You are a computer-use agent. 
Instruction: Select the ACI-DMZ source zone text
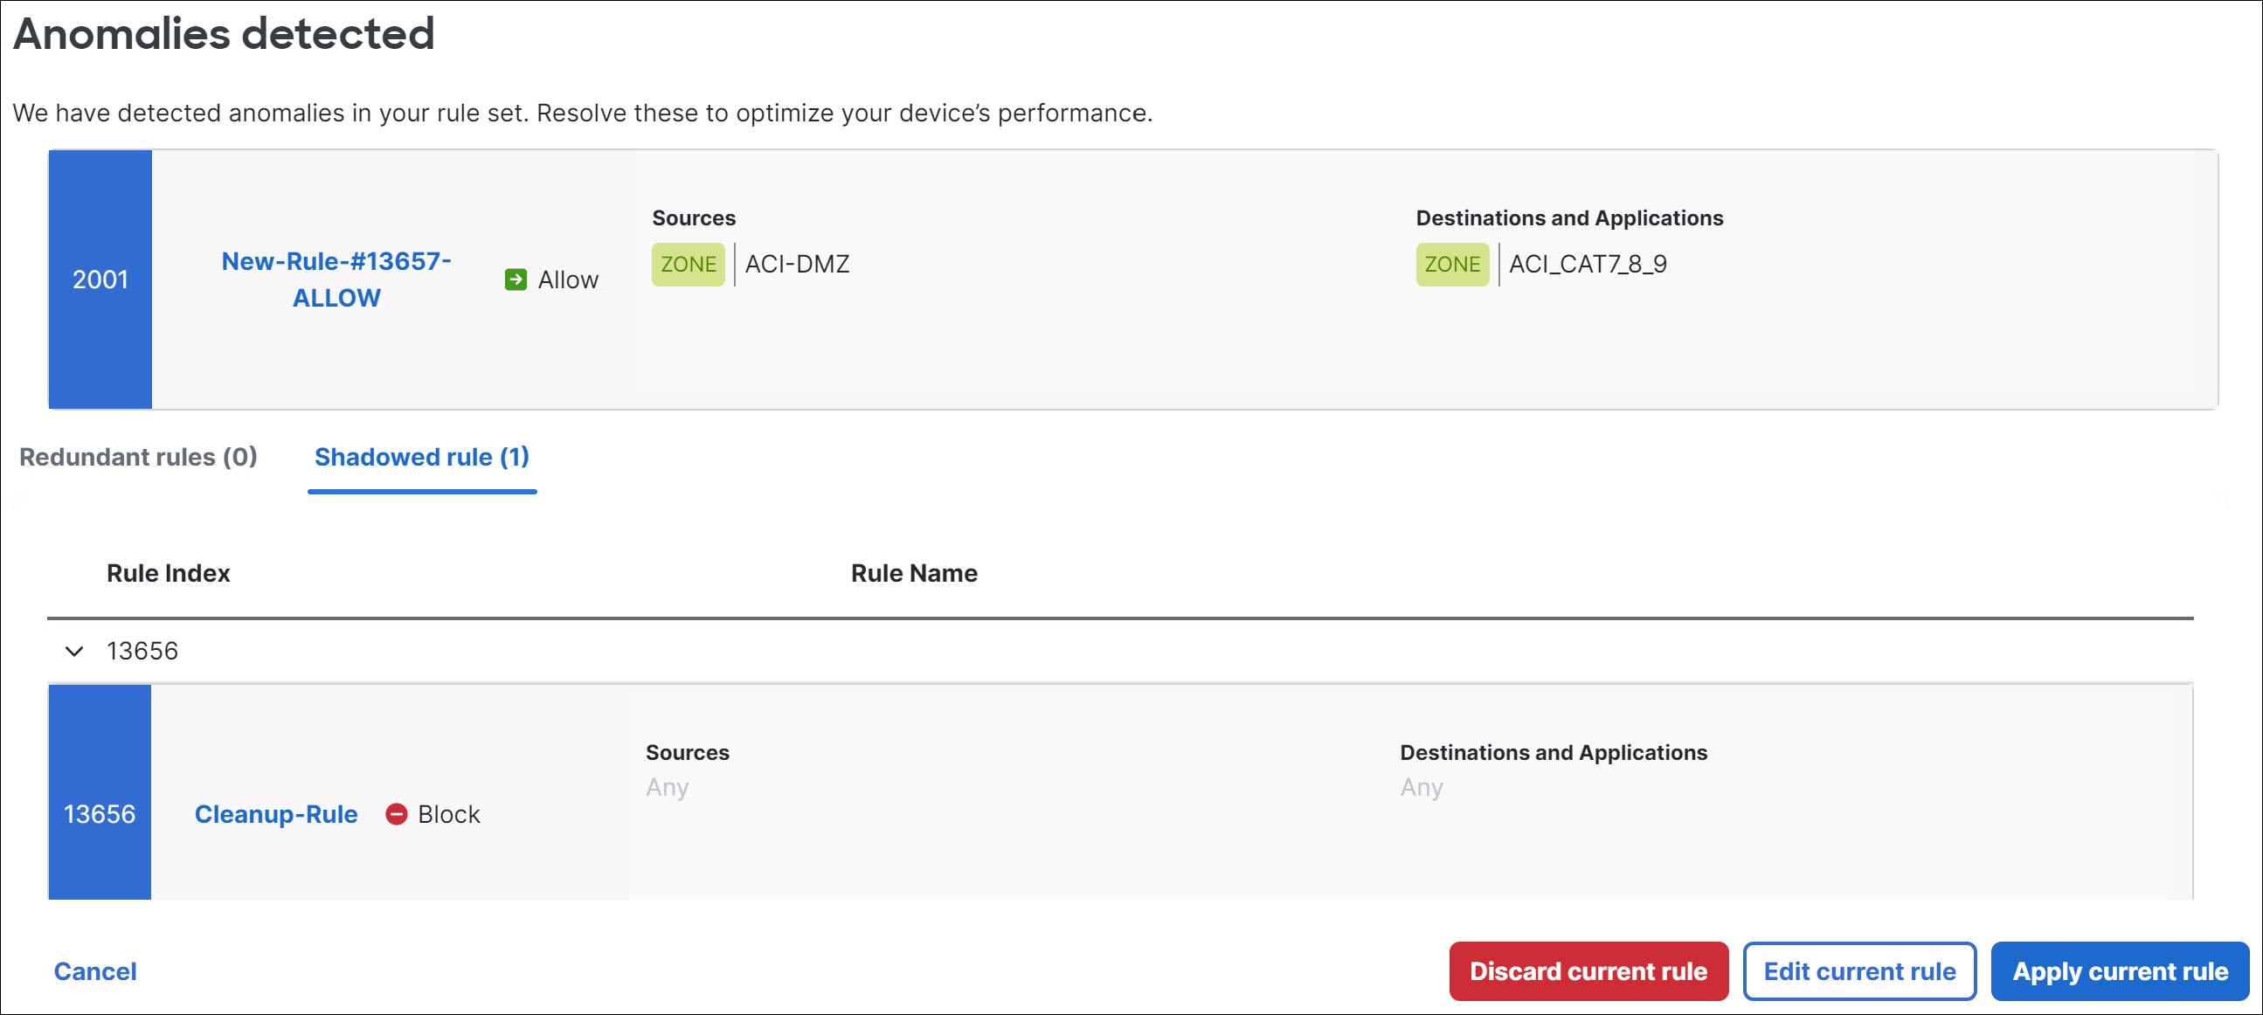tap(797, 265)
